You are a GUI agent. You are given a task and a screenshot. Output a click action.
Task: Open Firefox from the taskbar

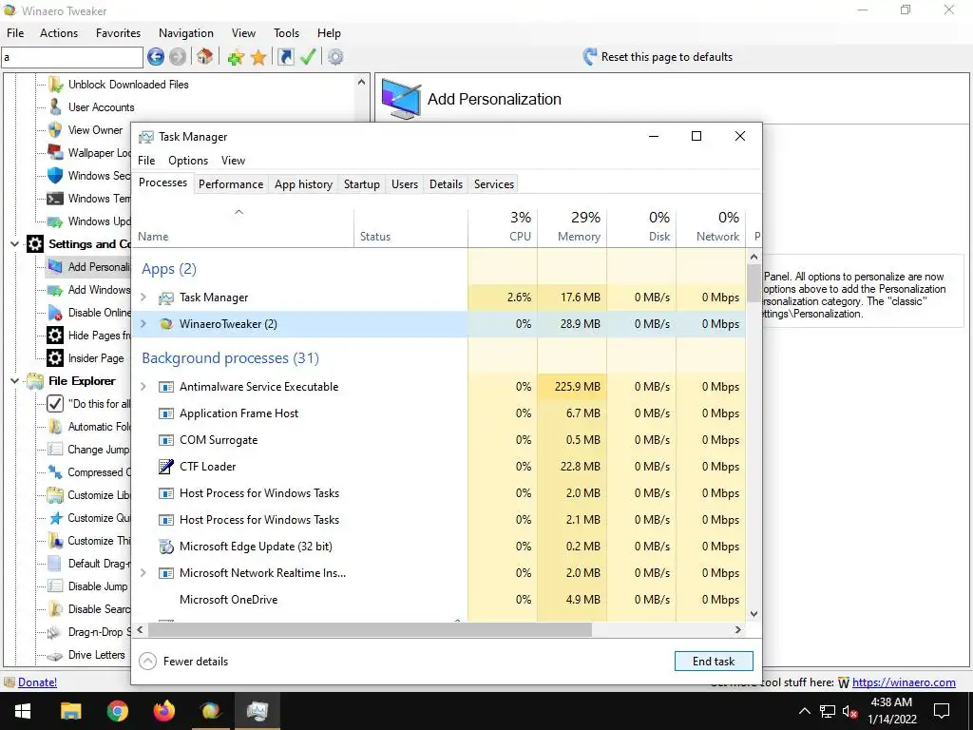[x=163, y=710]
